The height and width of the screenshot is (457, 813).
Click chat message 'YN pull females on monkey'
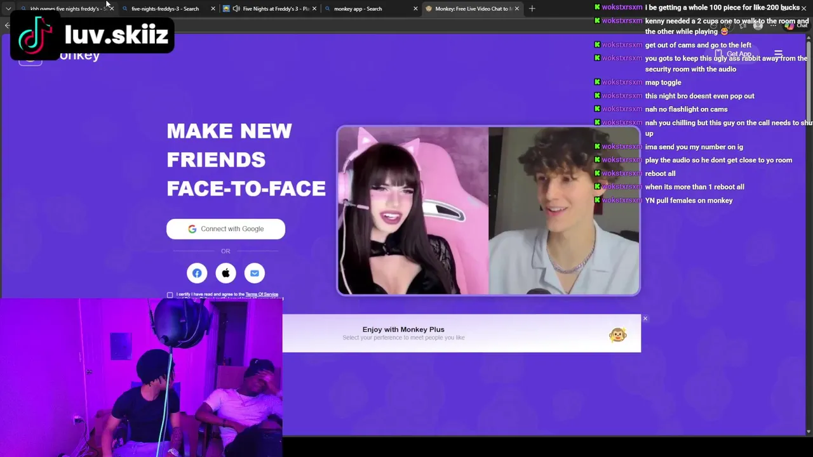689,201
